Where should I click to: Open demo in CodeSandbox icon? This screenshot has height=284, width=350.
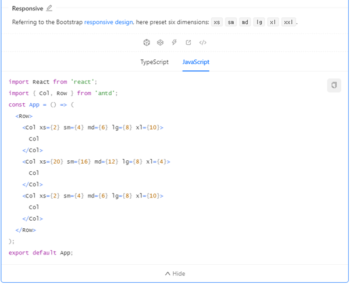point(147,42)
